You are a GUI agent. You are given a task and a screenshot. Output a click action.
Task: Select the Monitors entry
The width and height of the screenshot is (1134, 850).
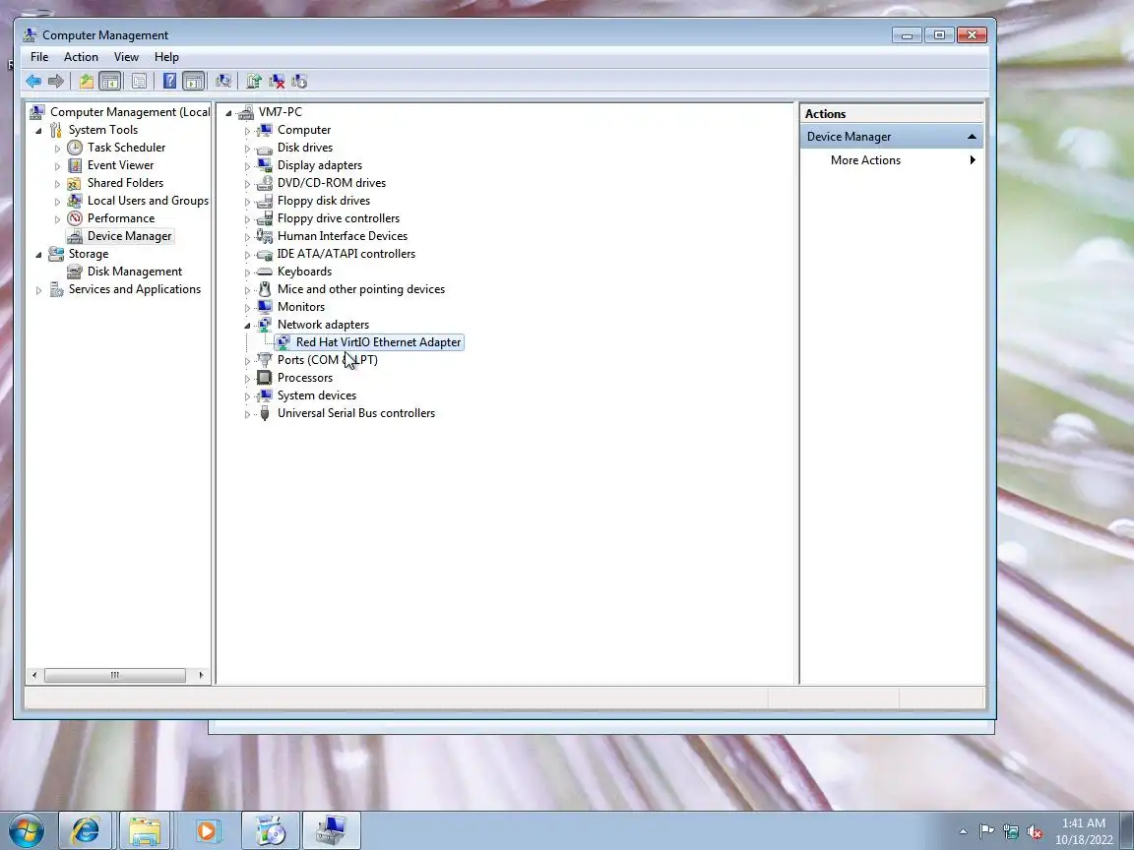301,307
